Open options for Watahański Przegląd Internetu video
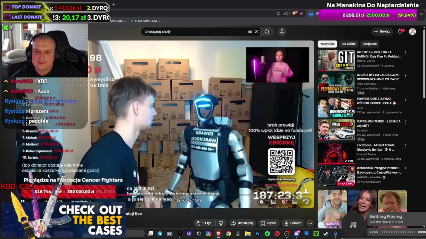The image size is (426, 239). (405, 168)
